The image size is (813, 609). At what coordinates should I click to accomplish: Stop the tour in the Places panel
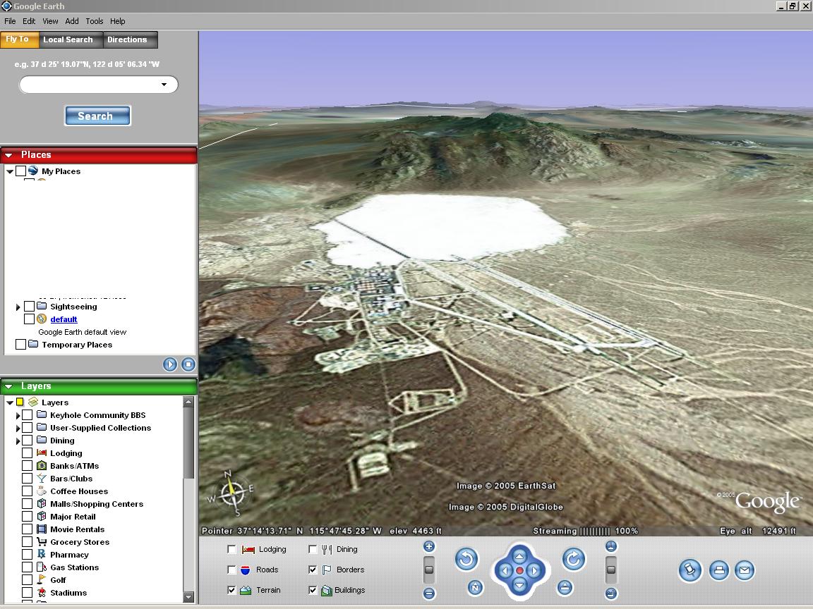pyautogui.click(x=188, y=364)
